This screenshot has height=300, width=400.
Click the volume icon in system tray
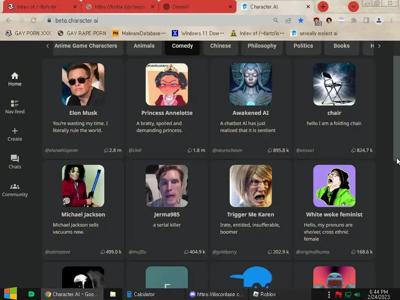click(357, 295)
